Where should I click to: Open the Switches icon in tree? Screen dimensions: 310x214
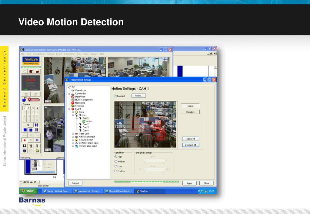tap(73, 106)
